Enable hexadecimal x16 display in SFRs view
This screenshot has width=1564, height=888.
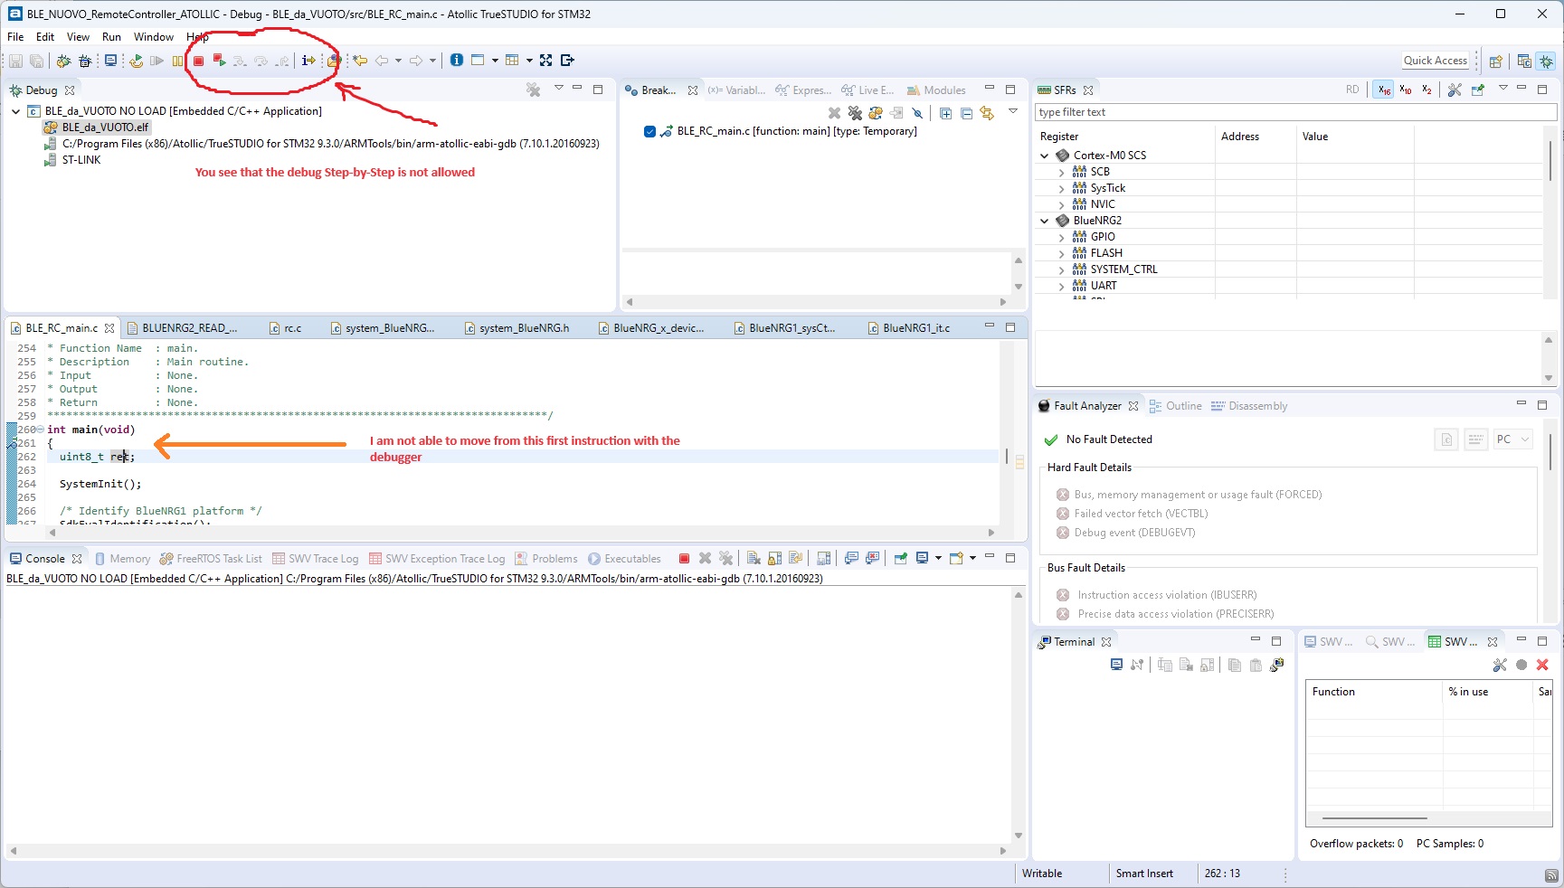[1381, 90]
